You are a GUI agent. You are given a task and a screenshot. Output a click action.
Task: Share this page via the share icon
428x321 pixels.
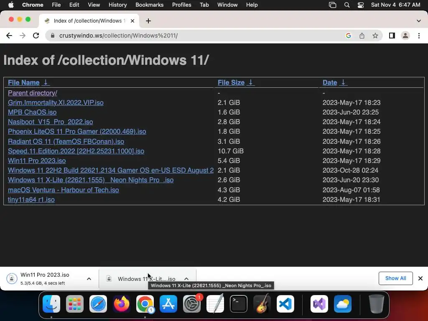362,36
